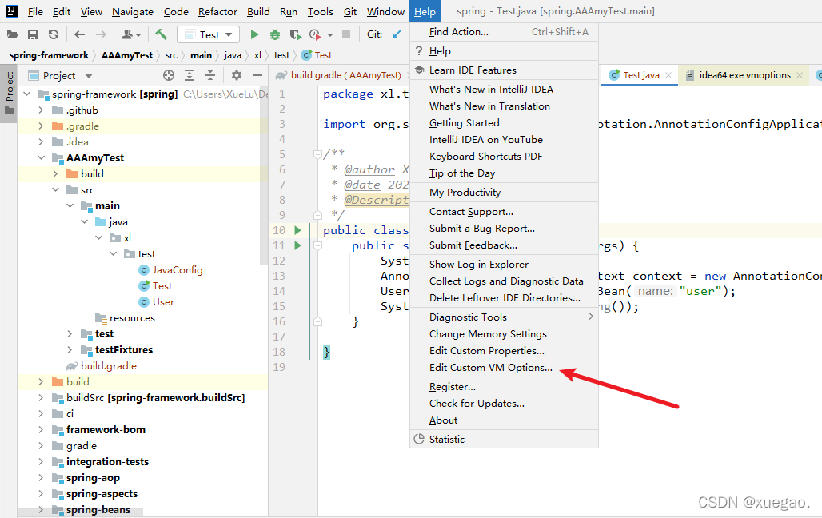
Task: Click spring-framework breadcrumb
Action: pos(50,55)
